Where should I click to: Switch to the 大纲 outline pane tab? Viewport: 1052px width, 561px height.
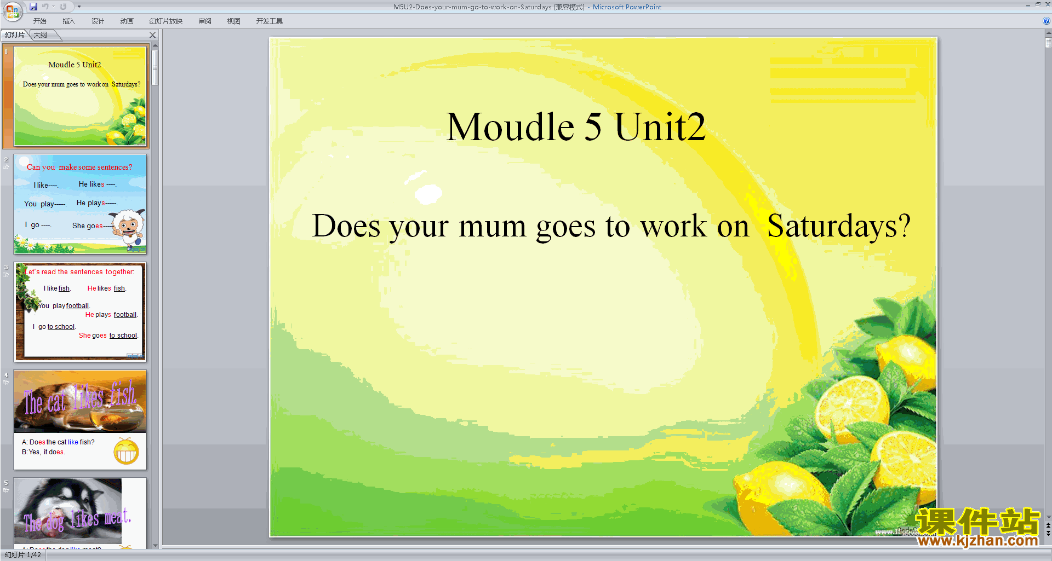pos(41,35)
